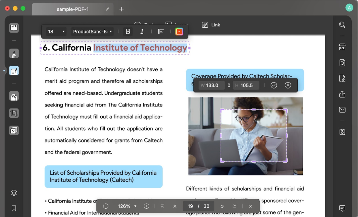Open the 126% zoom level dropdown
The width and height of the screenshot is (358, 217).
click(127, 206)
